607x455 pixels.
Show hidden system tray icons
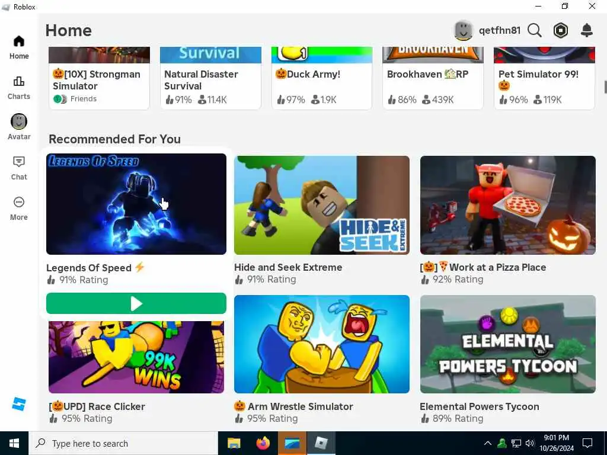click(x=488, y=443)
